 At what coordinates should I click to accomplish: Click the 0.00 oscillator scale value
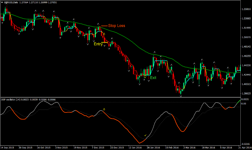(x=244, y=104)
